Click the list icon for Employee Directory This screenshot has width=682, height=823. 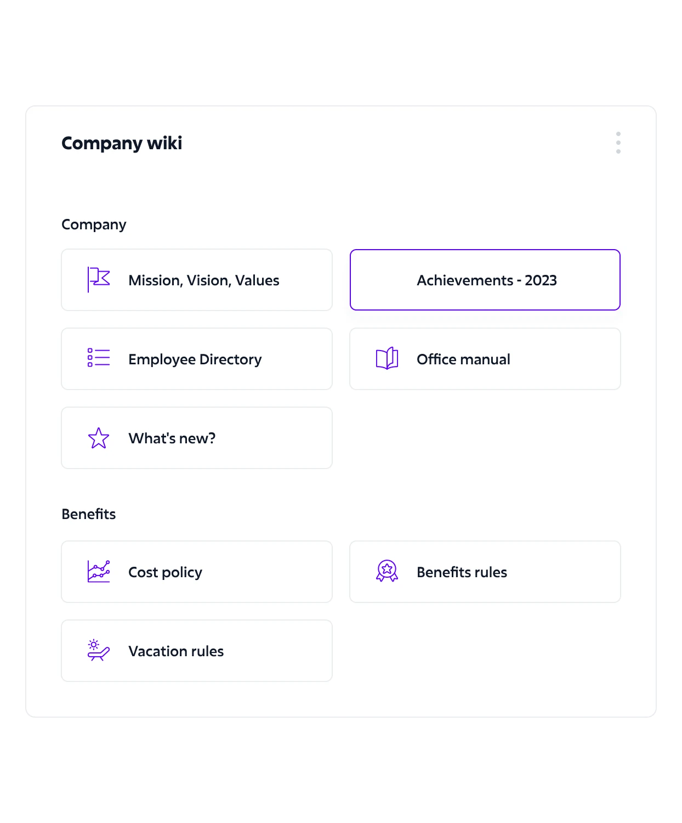99,358
